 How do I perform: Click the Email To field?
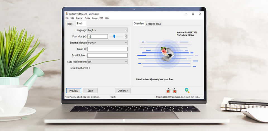pyautogui.click(x=107, y=49)
